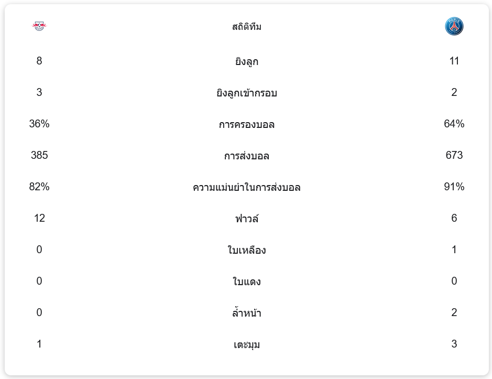Click Leipzig's 12 fouls value
Image resolution: width=492 pixels, height=379 pixels.
click(x=39, y=218)
